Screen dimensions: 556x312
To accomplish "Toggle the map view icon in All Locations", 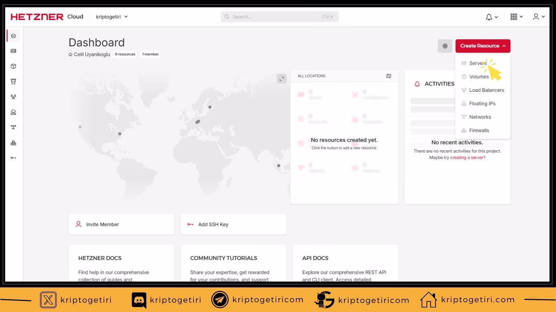I will (x=389, y=76).
